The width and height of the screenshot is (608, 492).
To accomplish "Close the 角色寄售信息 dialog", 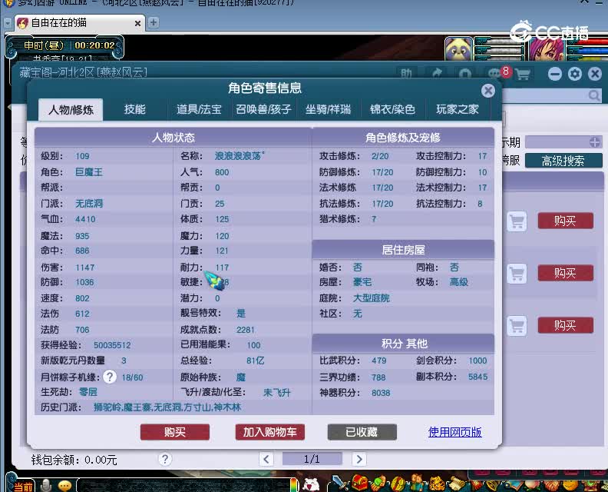I will [487, 91].
